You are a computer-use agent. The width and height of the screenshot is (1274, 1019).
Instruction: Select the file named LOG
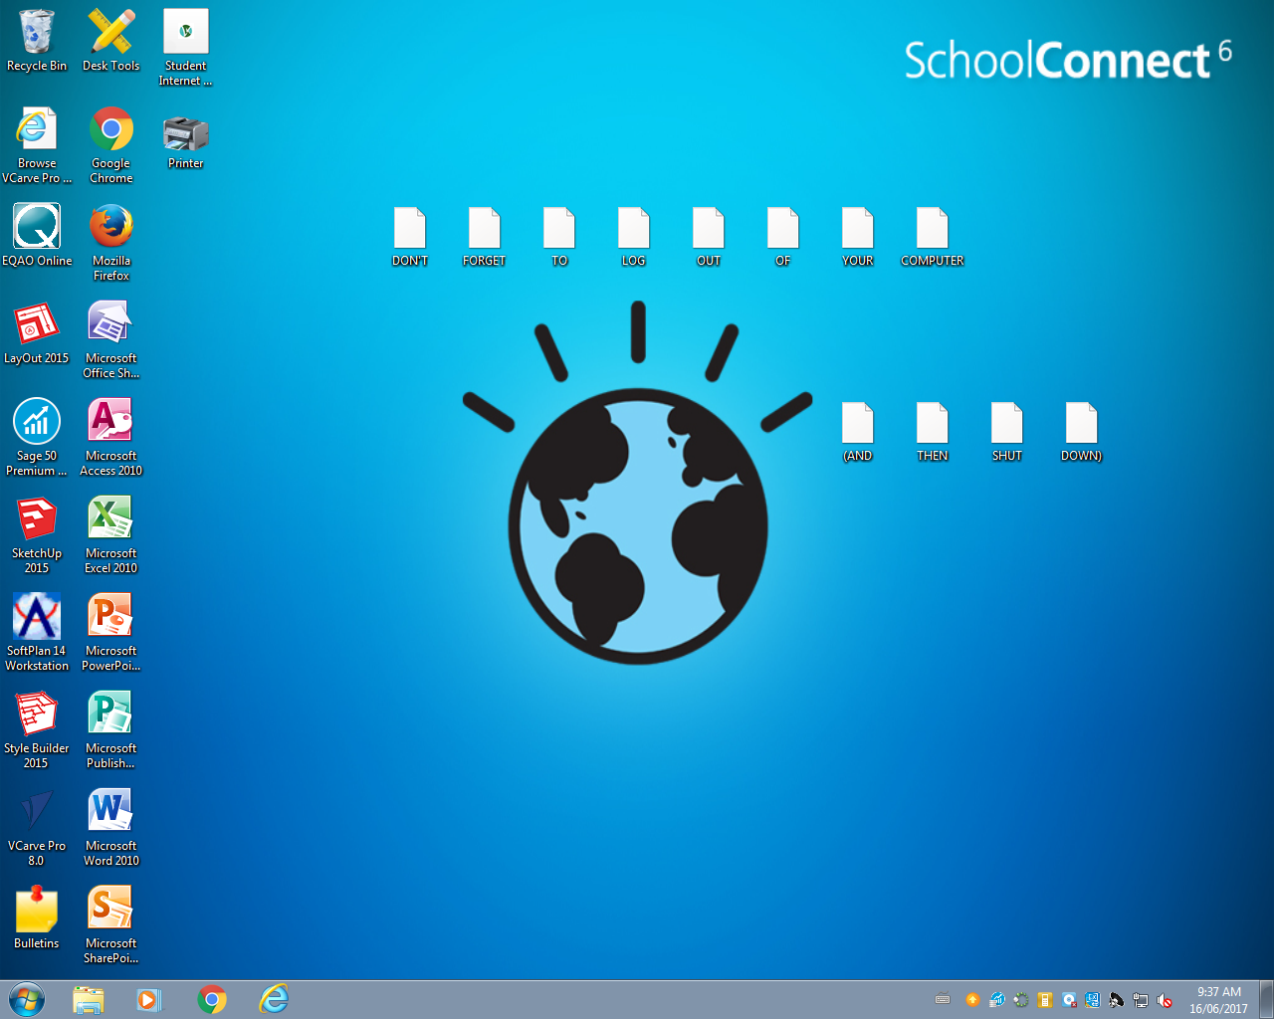point(634,237)
